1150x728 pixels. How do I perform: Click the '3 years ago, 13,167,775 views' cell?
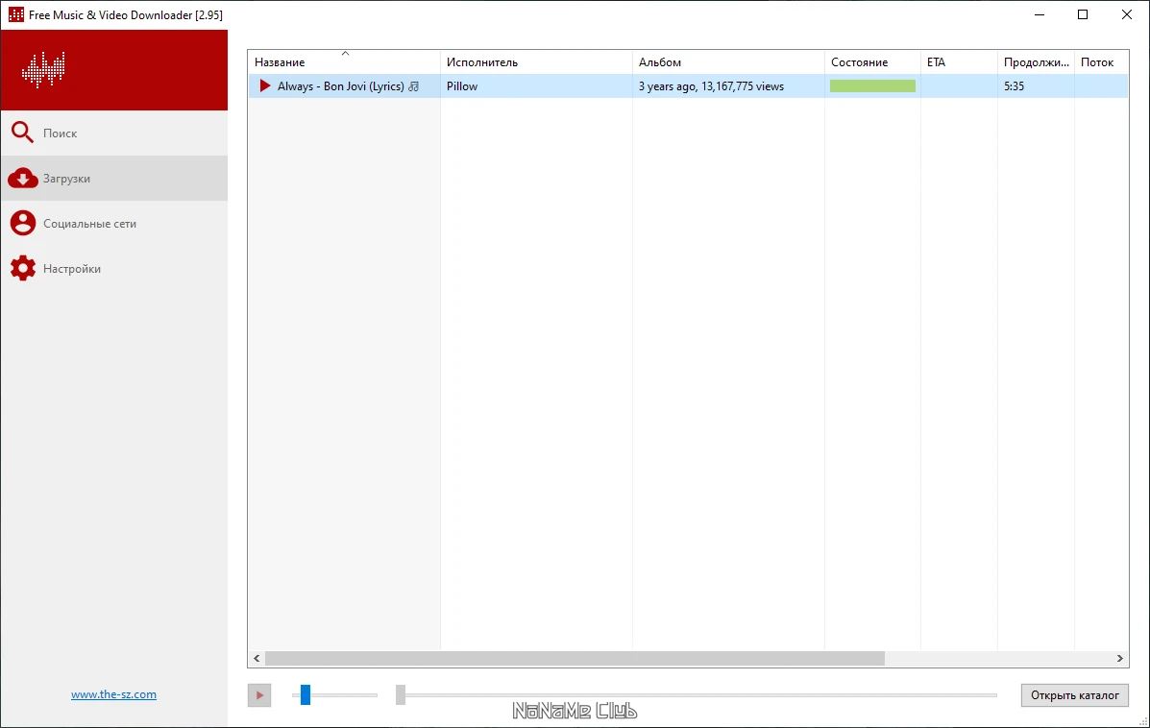click(x=711, y=85)
